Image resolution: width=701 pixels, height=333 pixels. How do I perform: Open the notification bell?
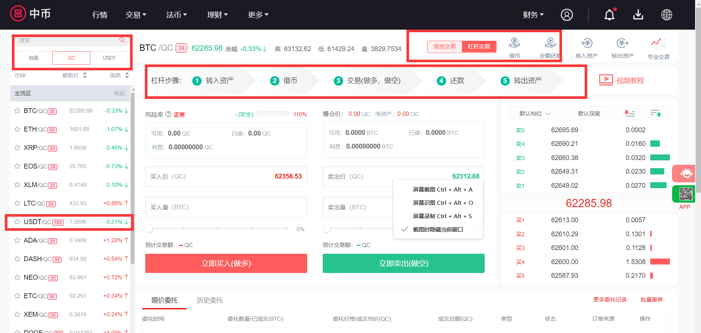[x=609, y=15]
